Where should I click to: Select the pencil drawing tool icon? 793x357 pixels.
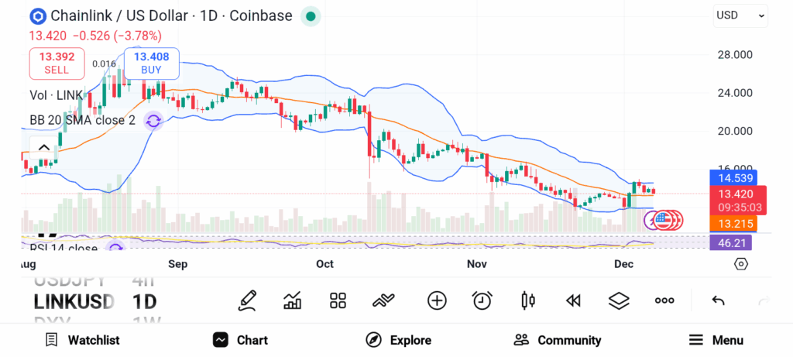point(248,300)
